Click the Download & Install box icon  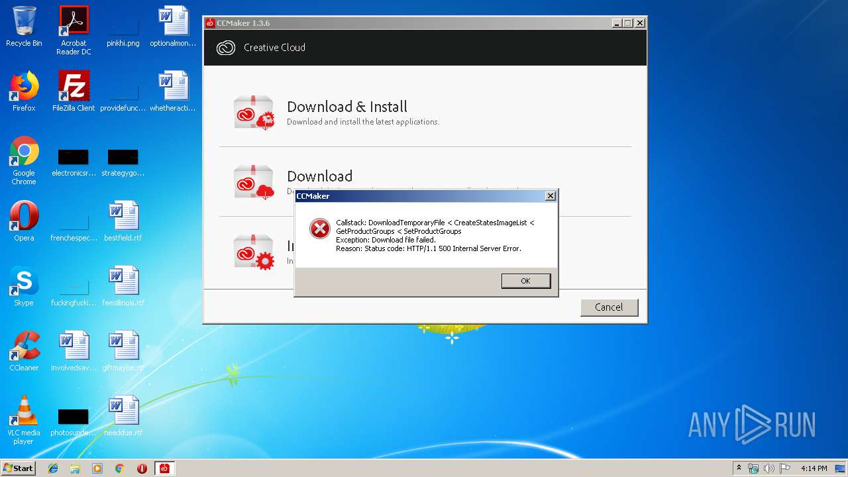point(254,112)
